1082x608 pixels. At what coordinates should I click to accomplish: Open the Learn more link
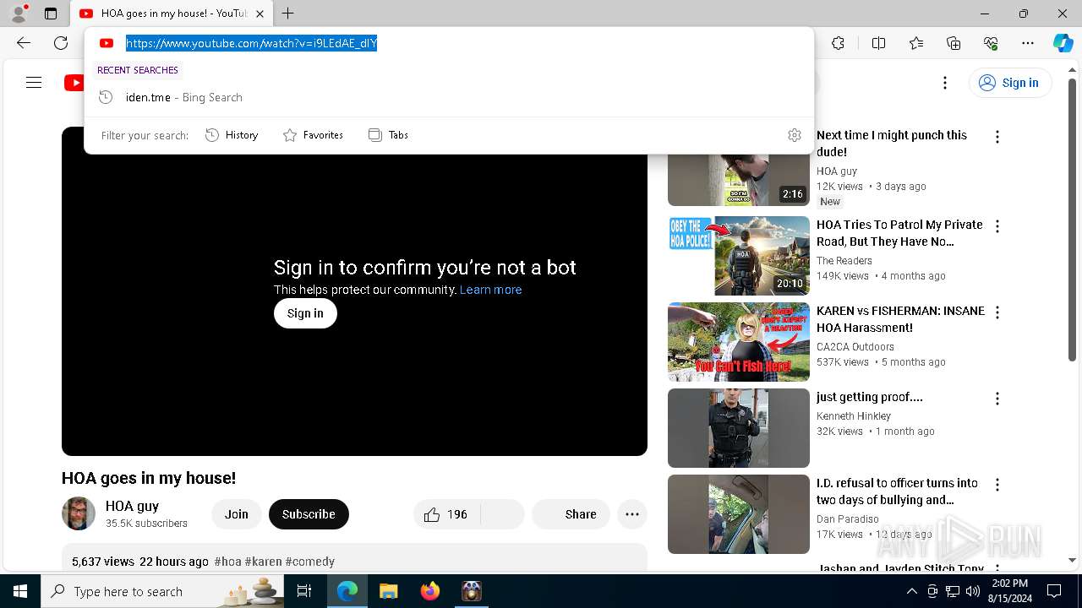coord(490,290)
